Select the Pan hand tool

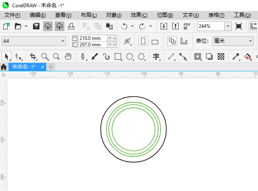(x=68, y=57)
